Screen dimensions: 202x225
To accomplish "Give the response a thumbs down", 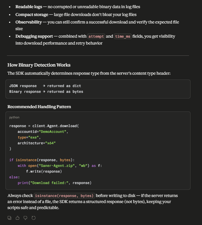I will pos(25,218).
